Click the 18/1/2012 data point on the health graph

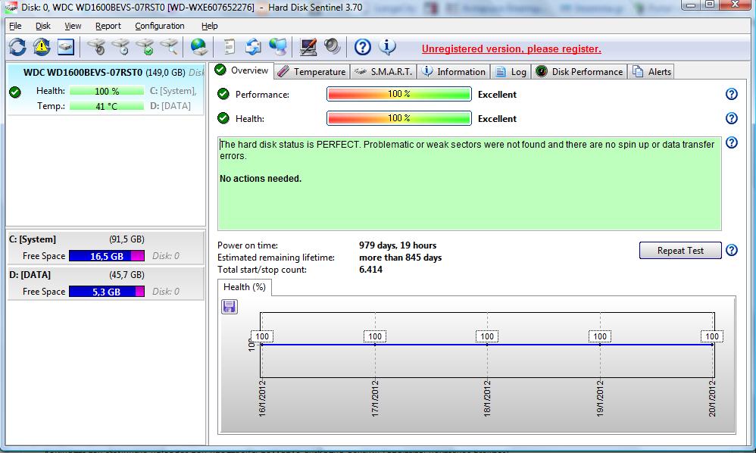coord(487,345)
